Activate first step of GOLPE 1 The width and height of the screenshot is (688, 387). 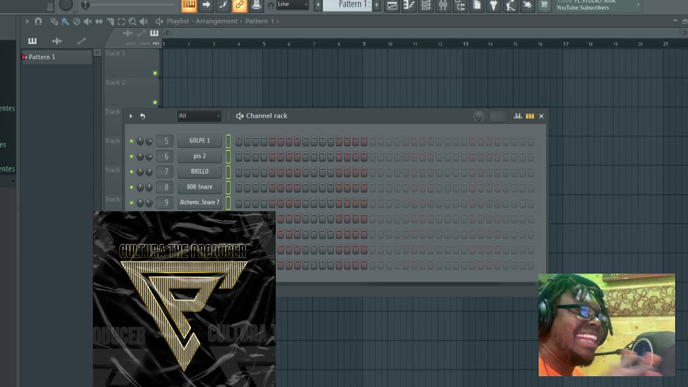click(239, 141)
